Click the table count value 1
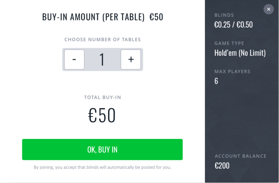279x183 pixels. (102, 59)
